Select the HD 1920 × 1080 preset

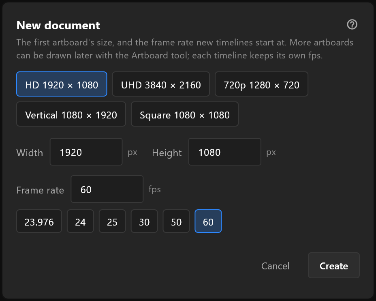coord(62,84)
